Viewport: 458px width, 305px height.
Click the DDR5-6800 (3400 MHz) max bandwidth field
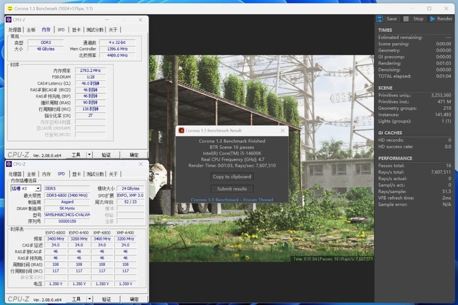[x=67, y=195]
